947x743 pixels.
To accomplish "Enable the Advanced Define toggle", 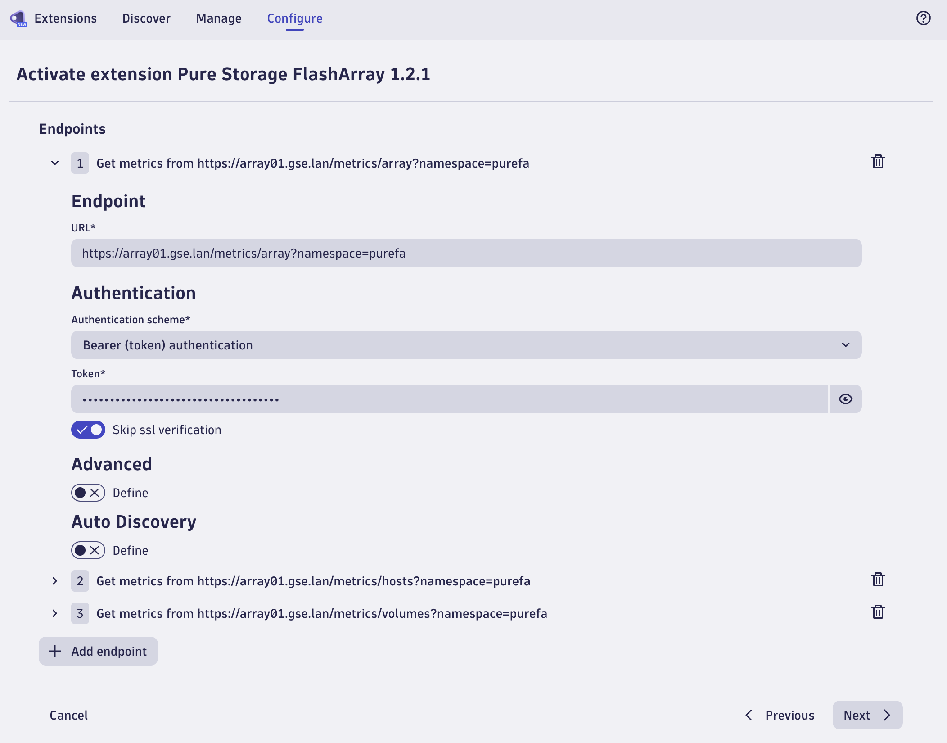I will coord(88,493).
